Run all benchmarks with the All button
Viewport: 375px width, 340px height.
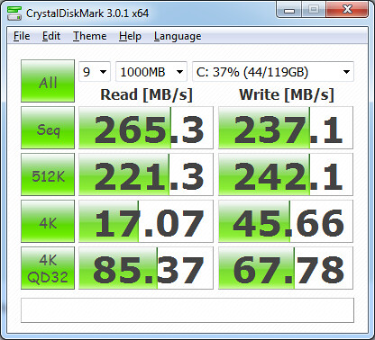point(48,81)
